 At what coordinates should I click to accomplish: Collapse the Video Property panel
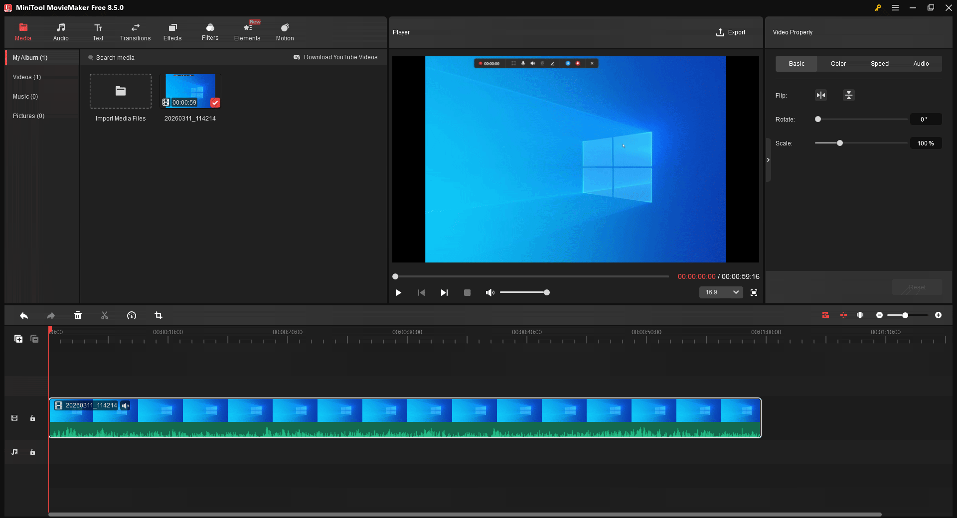pyautogui.click(x=769, y=160)
